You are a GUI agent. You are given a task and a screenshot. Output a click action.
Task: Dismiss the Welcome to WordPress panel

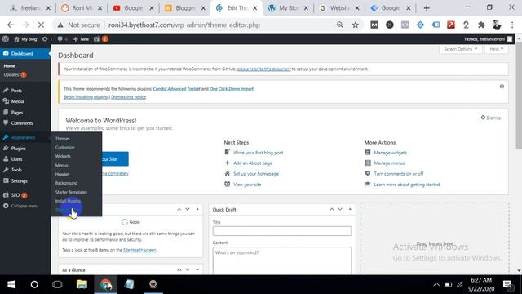tap(491, 118)
